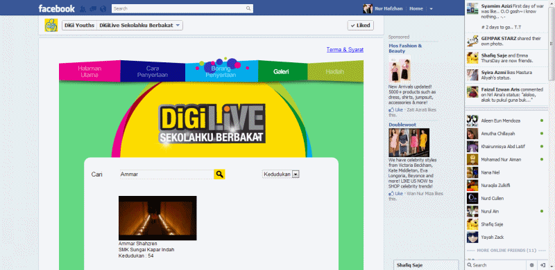Expand More Online Friends list
The image size is (555, 270).
pos(506,251)
